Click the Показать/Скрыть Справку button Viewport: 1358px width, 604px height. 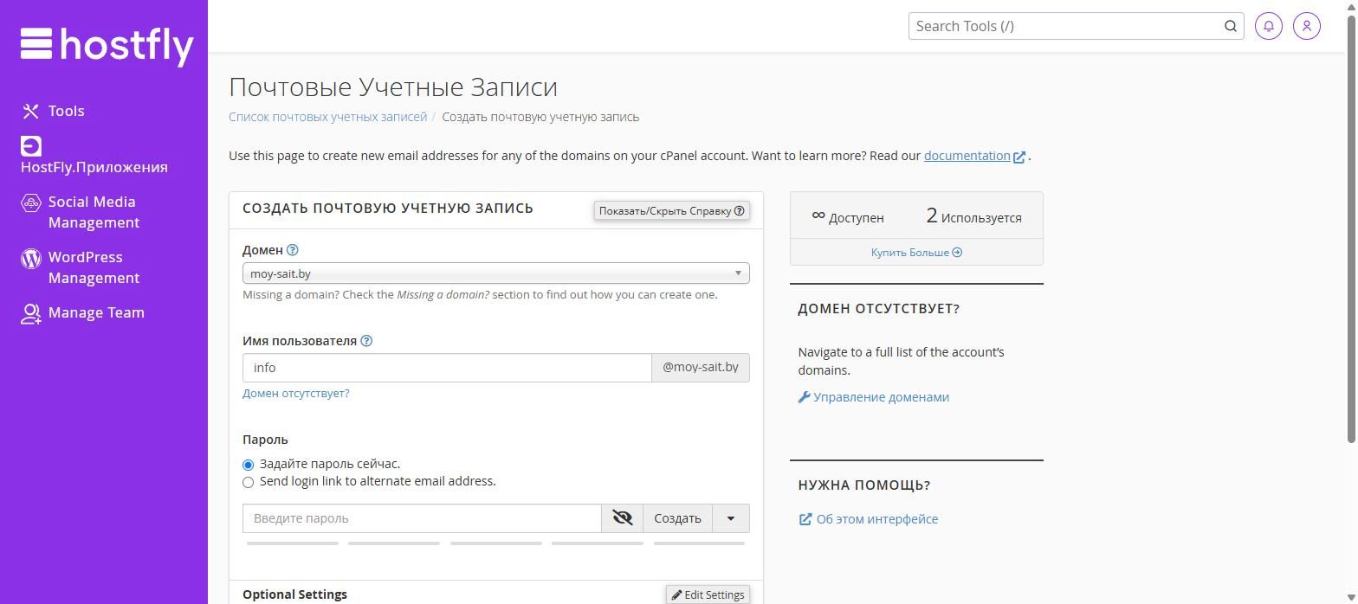tap(672, 210)
